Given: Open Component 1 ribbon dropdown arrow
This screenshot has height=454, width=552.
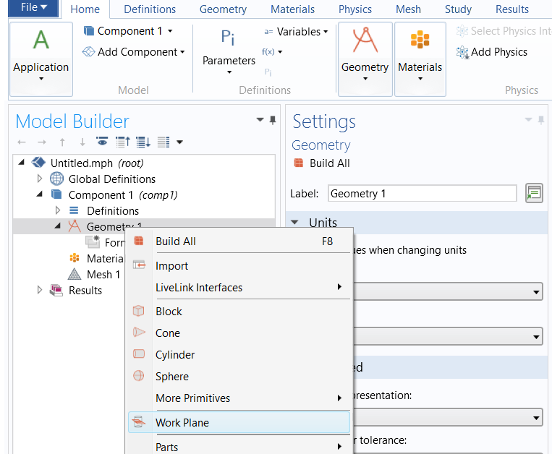Looking at the screenshot, I should click(170, 31).
